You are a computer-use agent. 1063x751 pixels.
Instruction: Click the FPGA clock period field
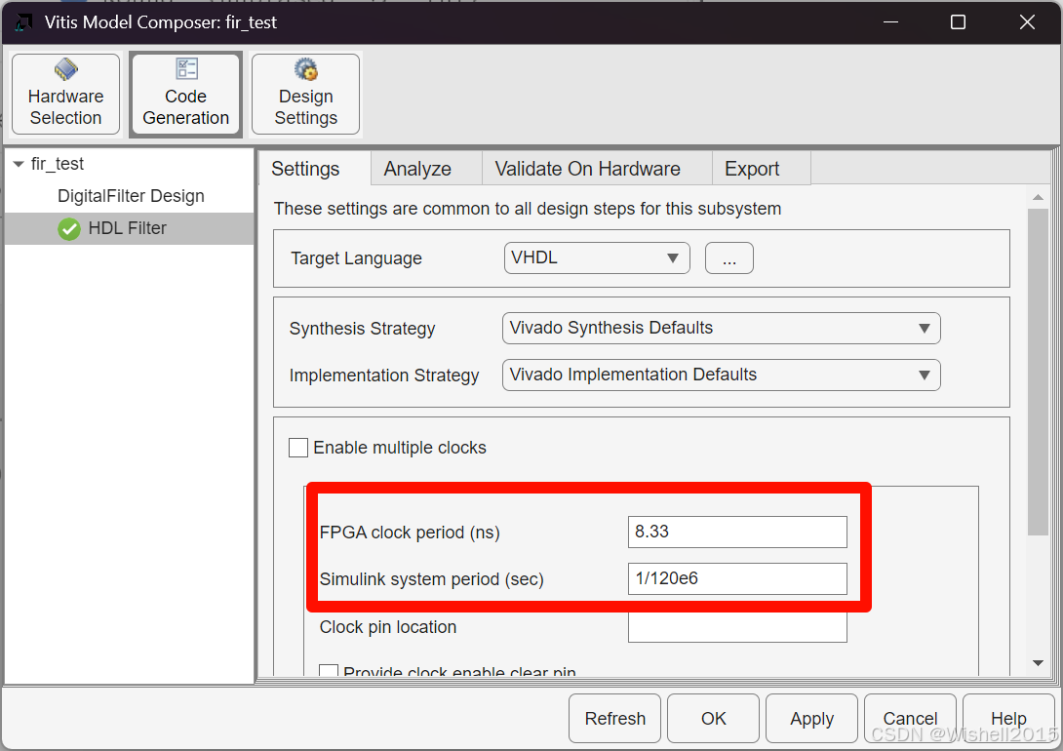click(737, 533)
